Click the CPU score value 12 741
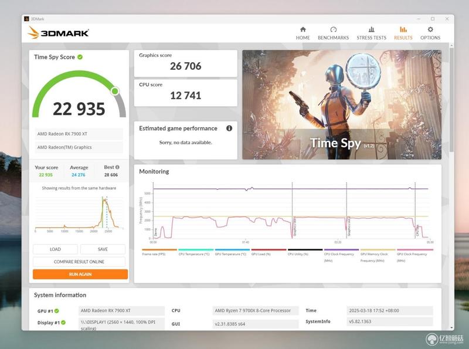469x349 pixels. pyautogui.click(x=185, y=96)
